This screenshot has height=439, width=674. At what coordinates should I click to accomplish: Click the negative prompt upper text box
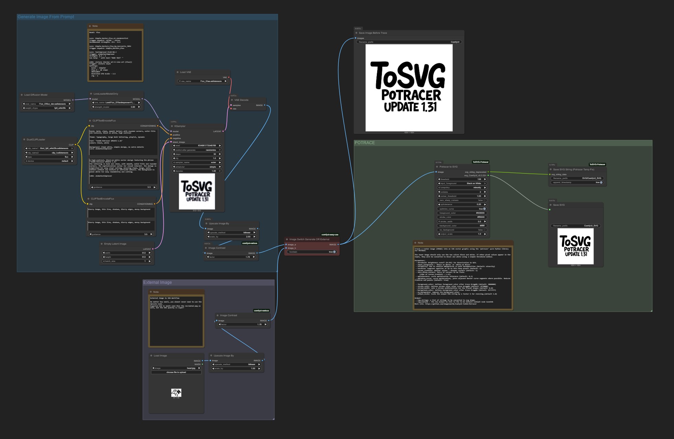[x=121, y=213]
